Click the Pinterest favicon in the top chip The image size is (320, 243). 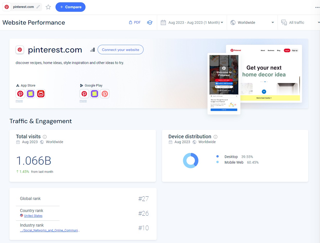pyautogui.click(x=7, y=7)
